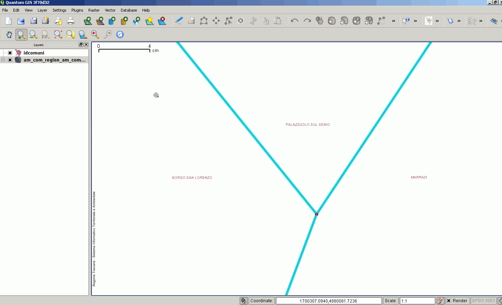Show hidden editing tools via toolbar chevron
502x305 pixels.
pos(394,21)
